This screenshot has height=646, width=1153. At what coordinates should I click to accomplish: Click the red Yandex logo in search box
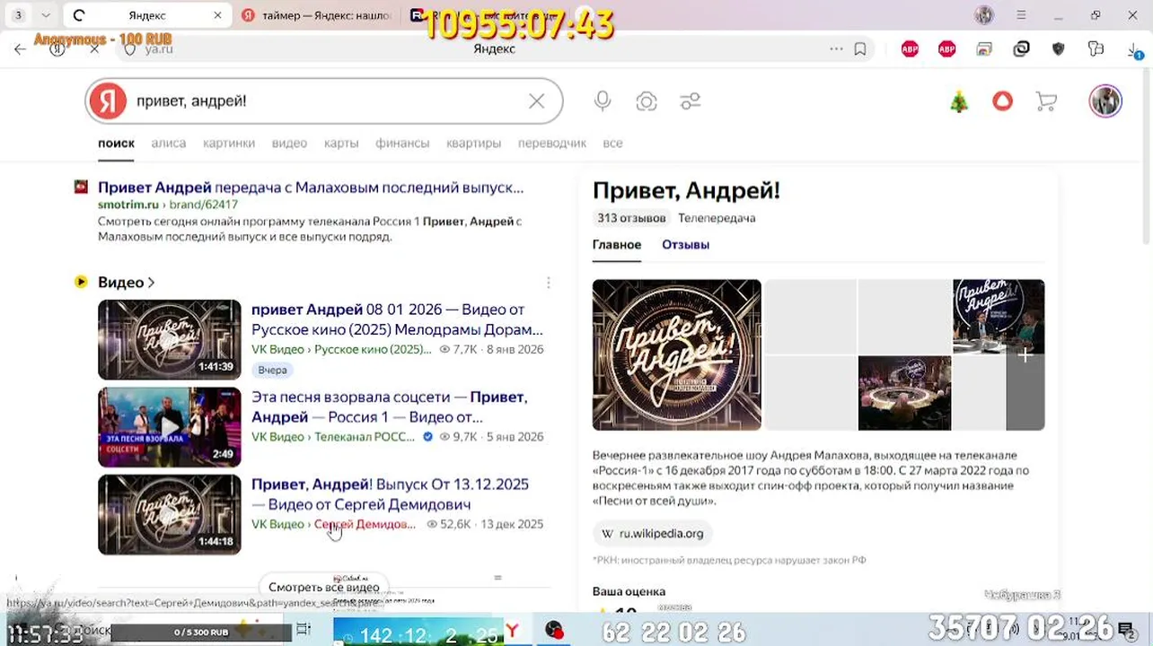(x=108, y=101)
